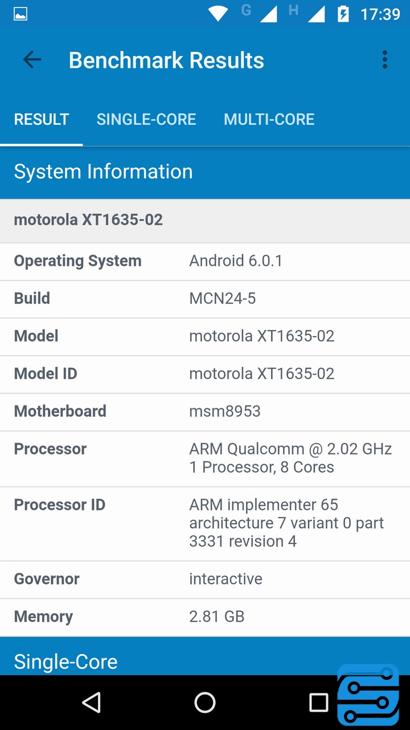Tap the picture notification icon in status bar
Viewport: 410px width, 730px height.
[x=20, y=14]
